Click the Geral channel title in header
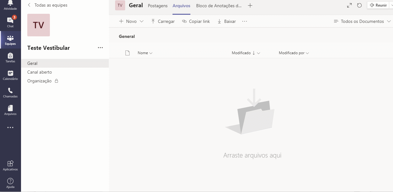Screen dimensions: 393x192 136,5
